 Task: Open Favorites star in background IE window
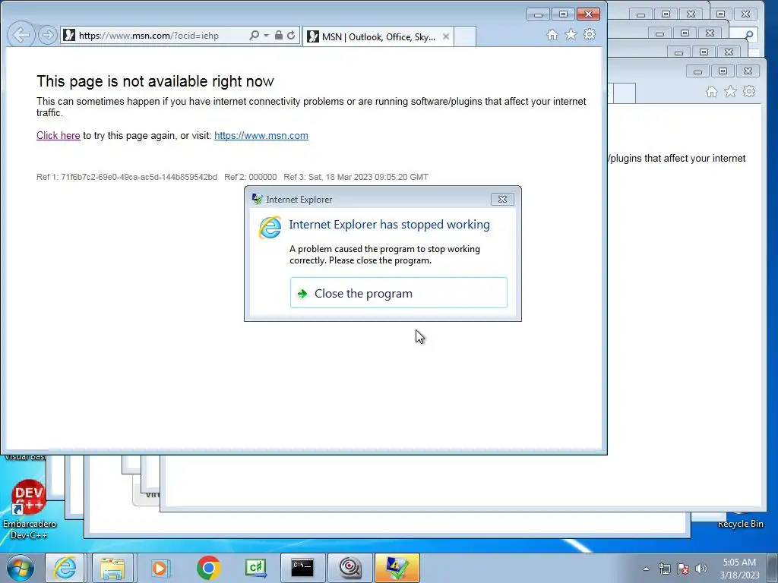coord(730,92)
